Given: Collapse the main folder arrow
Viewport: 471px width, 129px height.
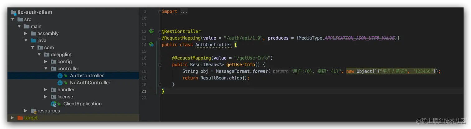Looking at the screenshot, I should (19, 26).
